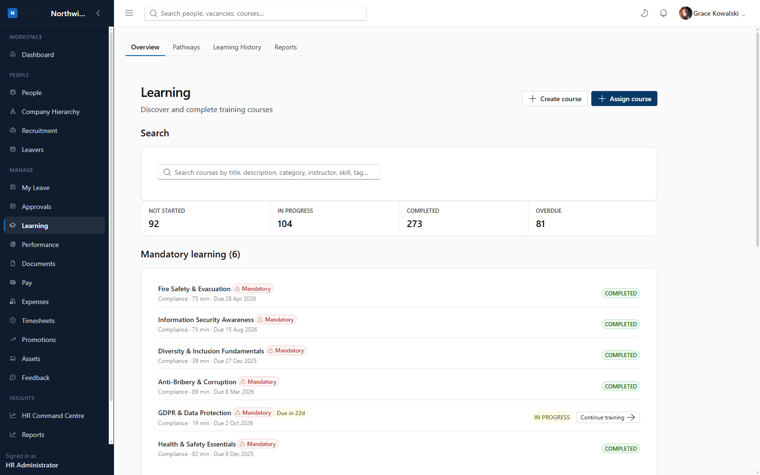This screenshot has height=475, width=760.
Task: Open Health & Safety Essentials course
Action: (x=197, y=444)
